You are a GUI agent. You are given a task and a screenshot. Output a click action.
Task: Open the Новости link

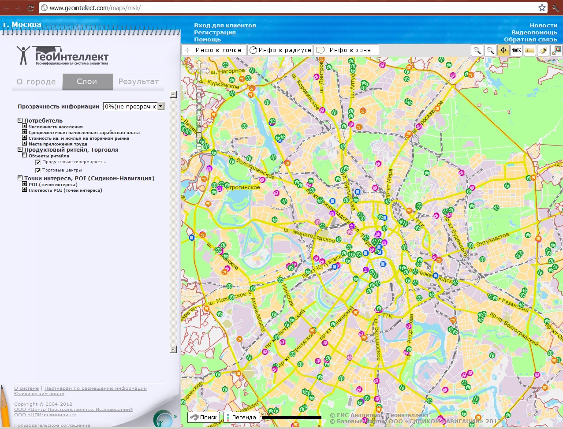(x=543, y=26)
